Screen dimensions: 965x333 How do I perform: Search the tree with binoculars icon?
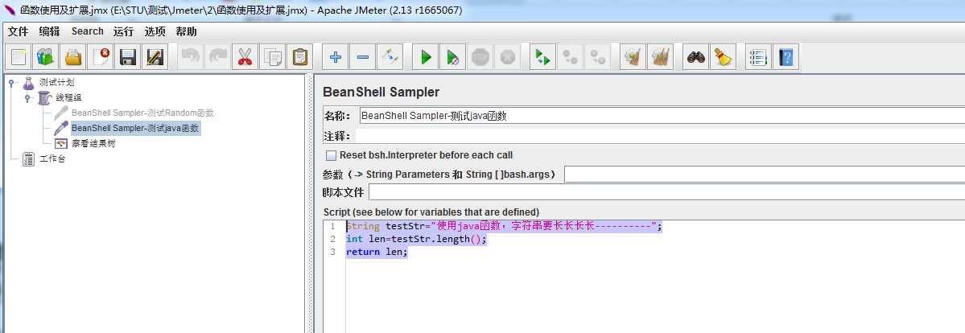696,57
